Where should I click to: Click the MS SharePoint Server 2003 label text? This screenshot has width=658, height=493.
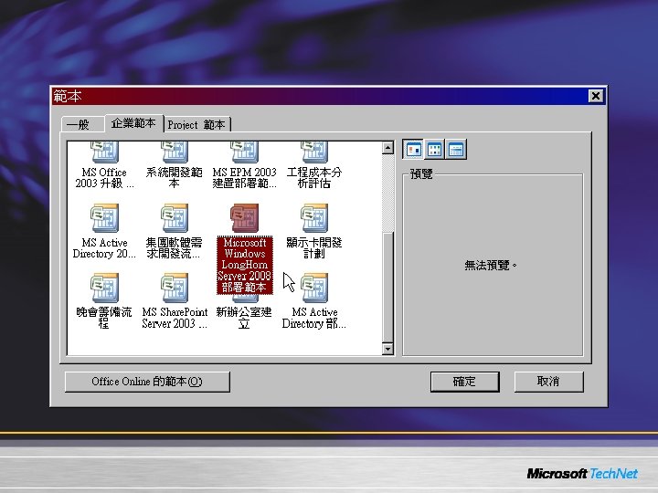175,318
